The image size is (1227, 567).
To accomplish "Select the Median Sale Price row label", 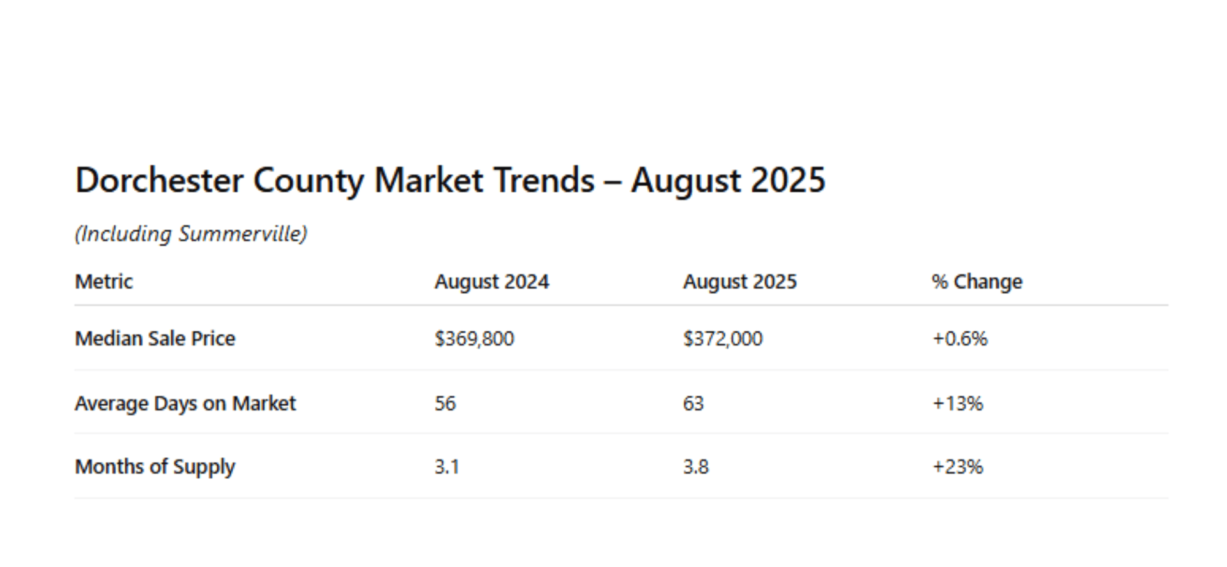I will (155, 338).
